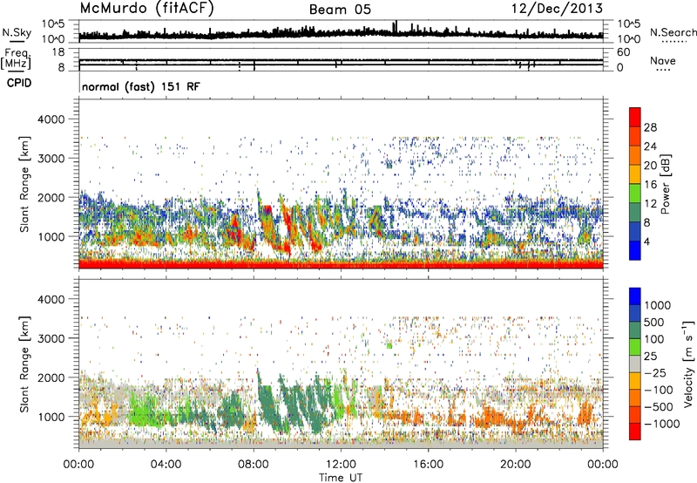
Task: Click the 3000 tick on velocity panel axis
Action: coord(51,338)
